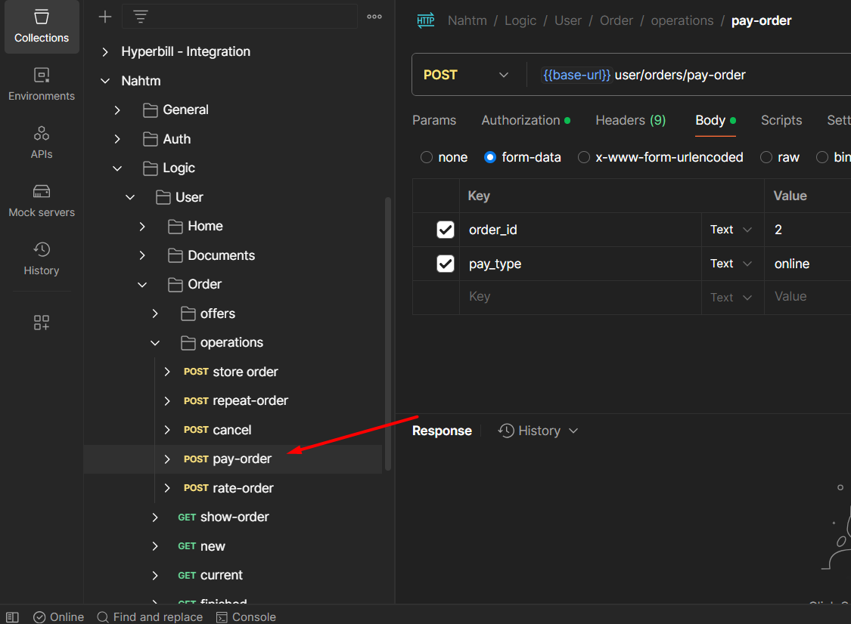Click the plus icon to create new collection

104,17
